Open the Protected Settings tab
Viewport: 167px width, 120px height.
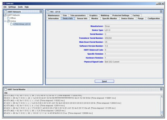tap(121, 15)
